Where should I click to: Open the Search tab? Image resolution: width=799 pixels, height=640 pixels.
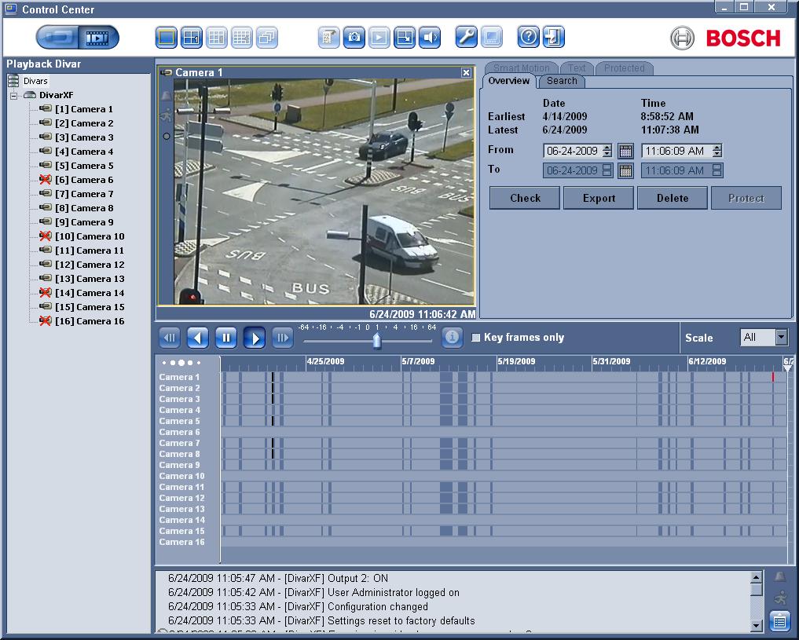(x=562, y=81)
